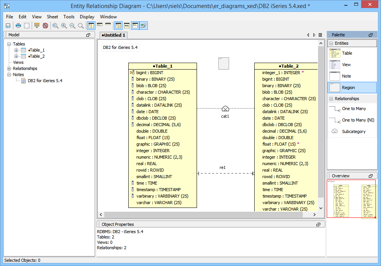This screenshot has height=266, width=381.
Task: Open the Sheet menu
Action: [52, 17]
